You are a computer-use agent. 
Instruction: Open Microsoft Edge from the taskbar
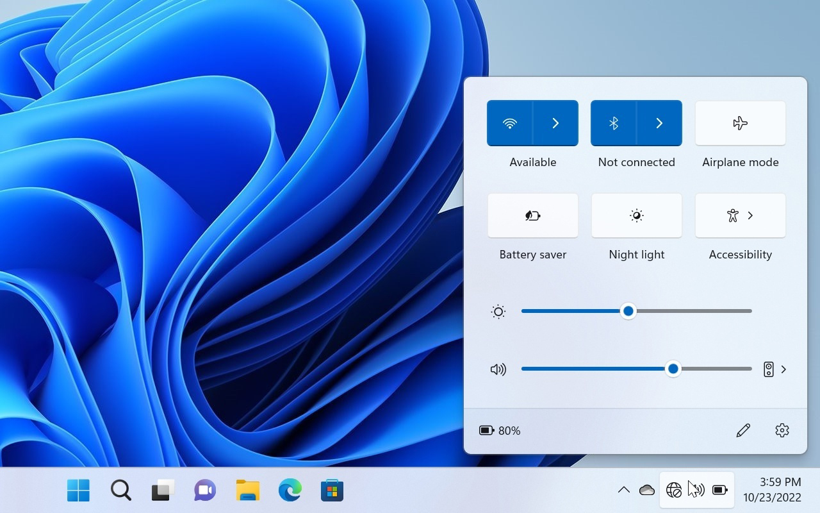[290, 491]
